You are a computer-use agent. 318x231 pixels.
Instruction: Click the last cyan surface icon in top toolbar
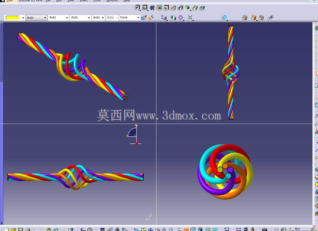click(x=202, y=8)
